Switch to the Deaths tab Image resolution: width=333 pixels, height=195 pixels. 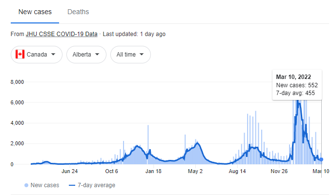(78, 12)
